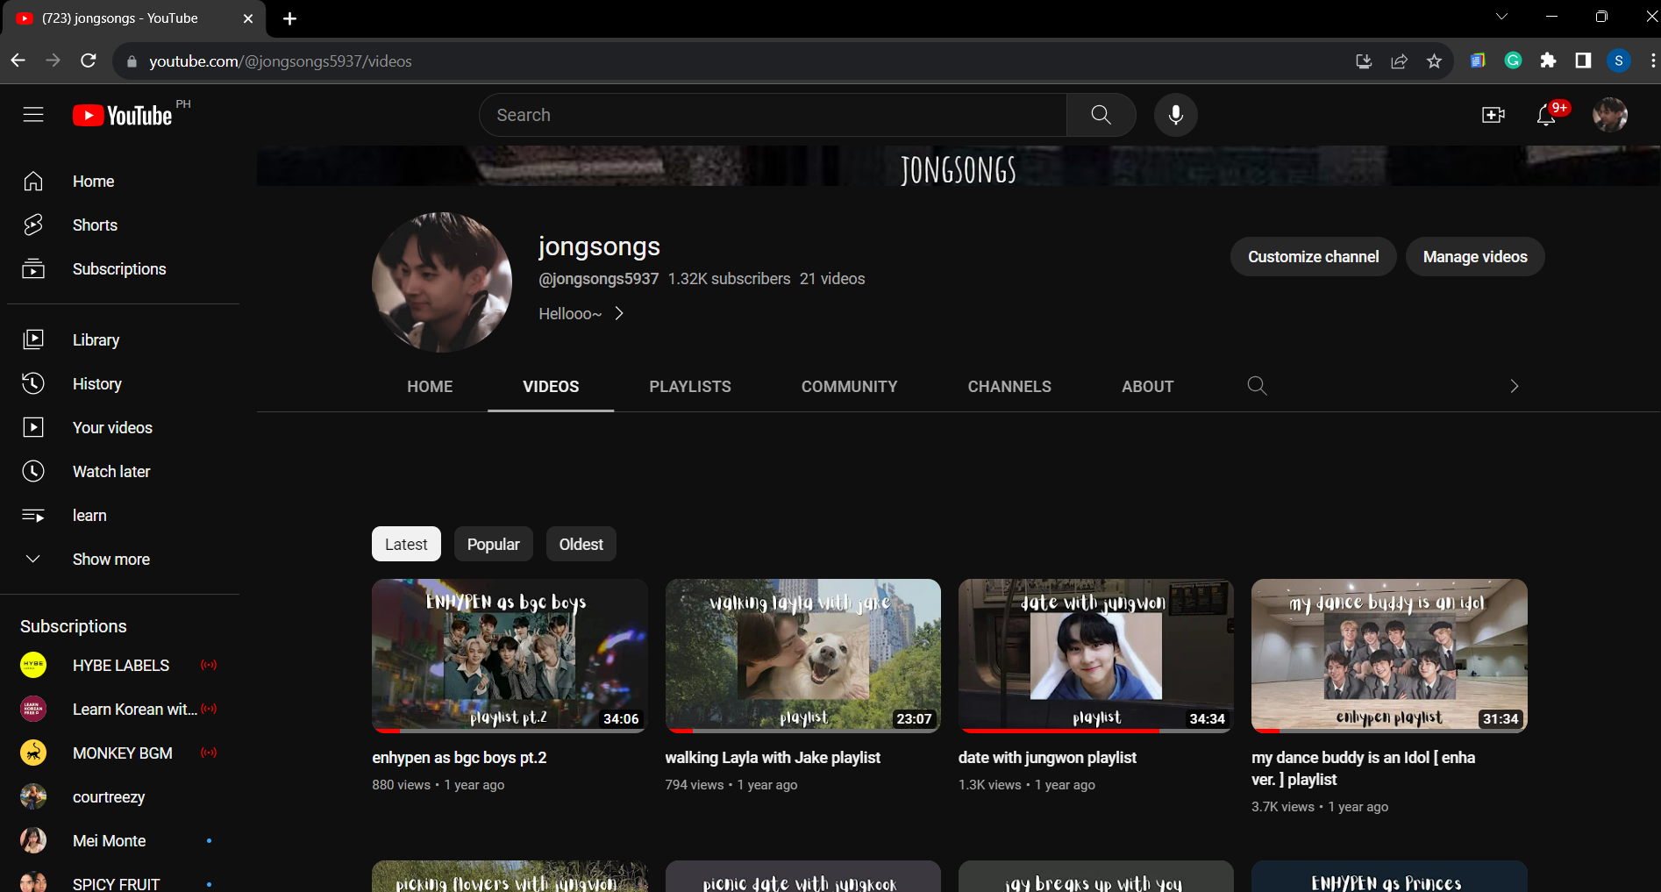This screenshot has height=892, width=1661.
Task: Click the YouTube search input field
Action: pyautogui.click(x=773, y=115)
